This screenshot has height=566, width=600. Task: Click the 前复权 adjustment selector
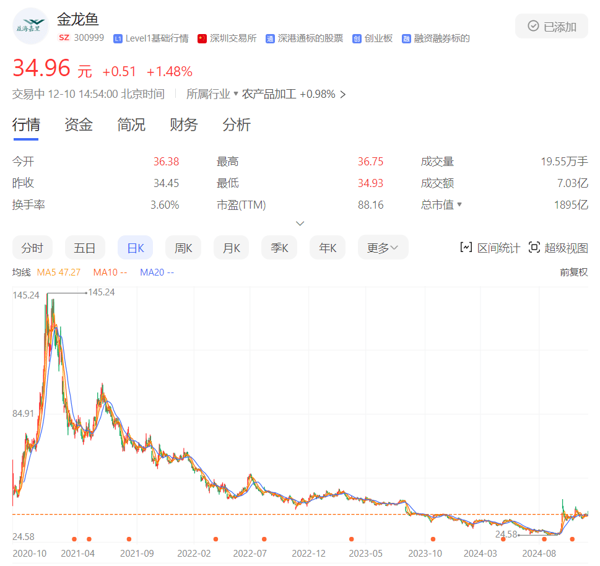click(573, 272)
